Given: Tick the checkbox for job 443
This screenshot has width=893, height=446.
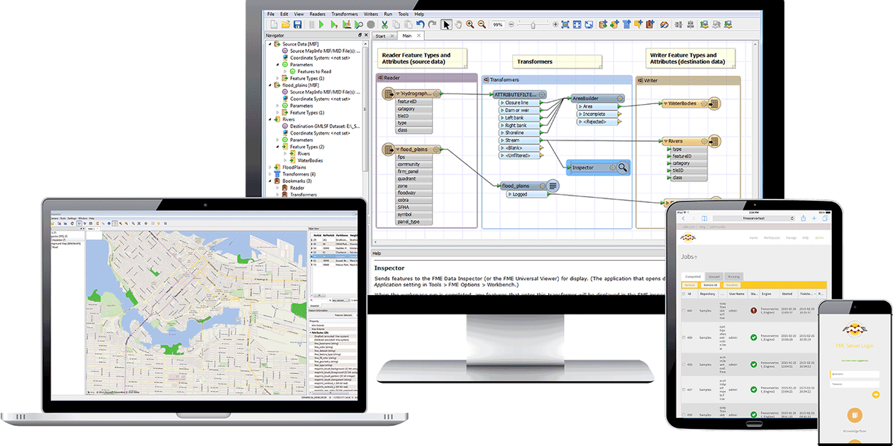Looking at the screenshot, I should point(684,311).
